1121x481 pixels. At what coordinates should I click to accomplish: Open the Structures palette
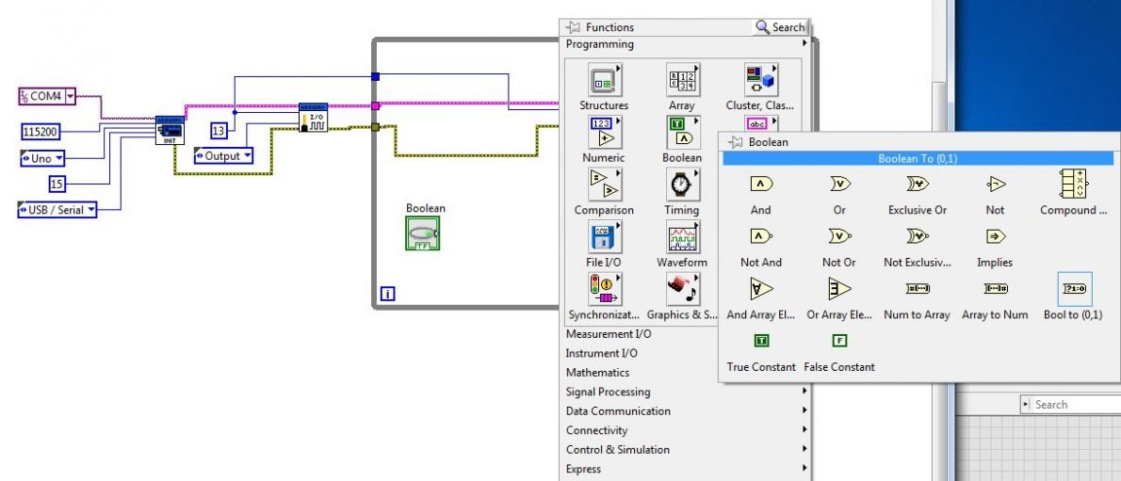603,81
